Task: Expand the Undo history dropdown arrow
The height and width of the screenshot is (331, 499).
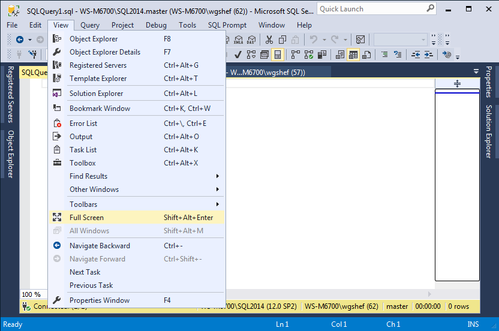Action: click(324, 40)
